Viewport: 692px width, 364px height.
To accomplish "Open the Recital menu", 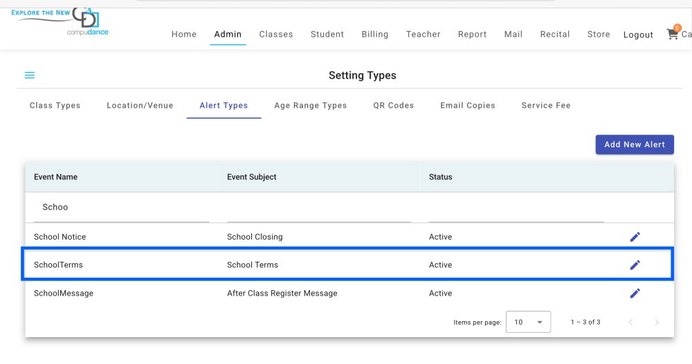I will (555, 35).
